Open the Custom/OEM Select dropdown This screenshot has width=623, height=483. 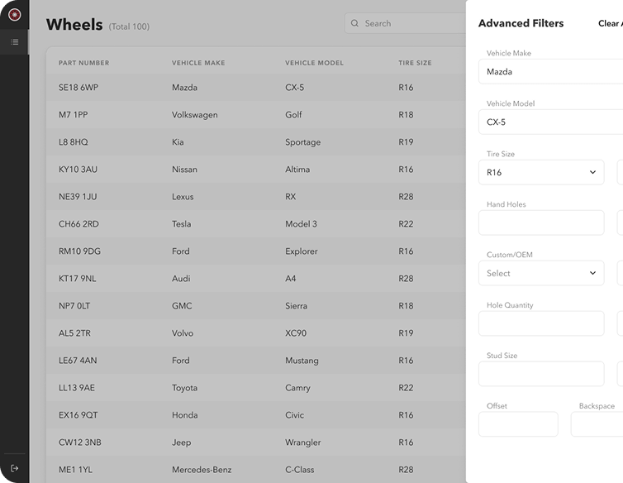click(541, 273)
